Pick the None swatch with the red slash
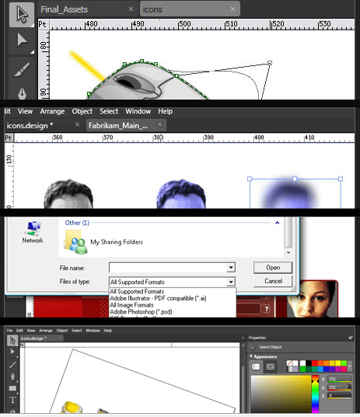 tap(289, 363)
